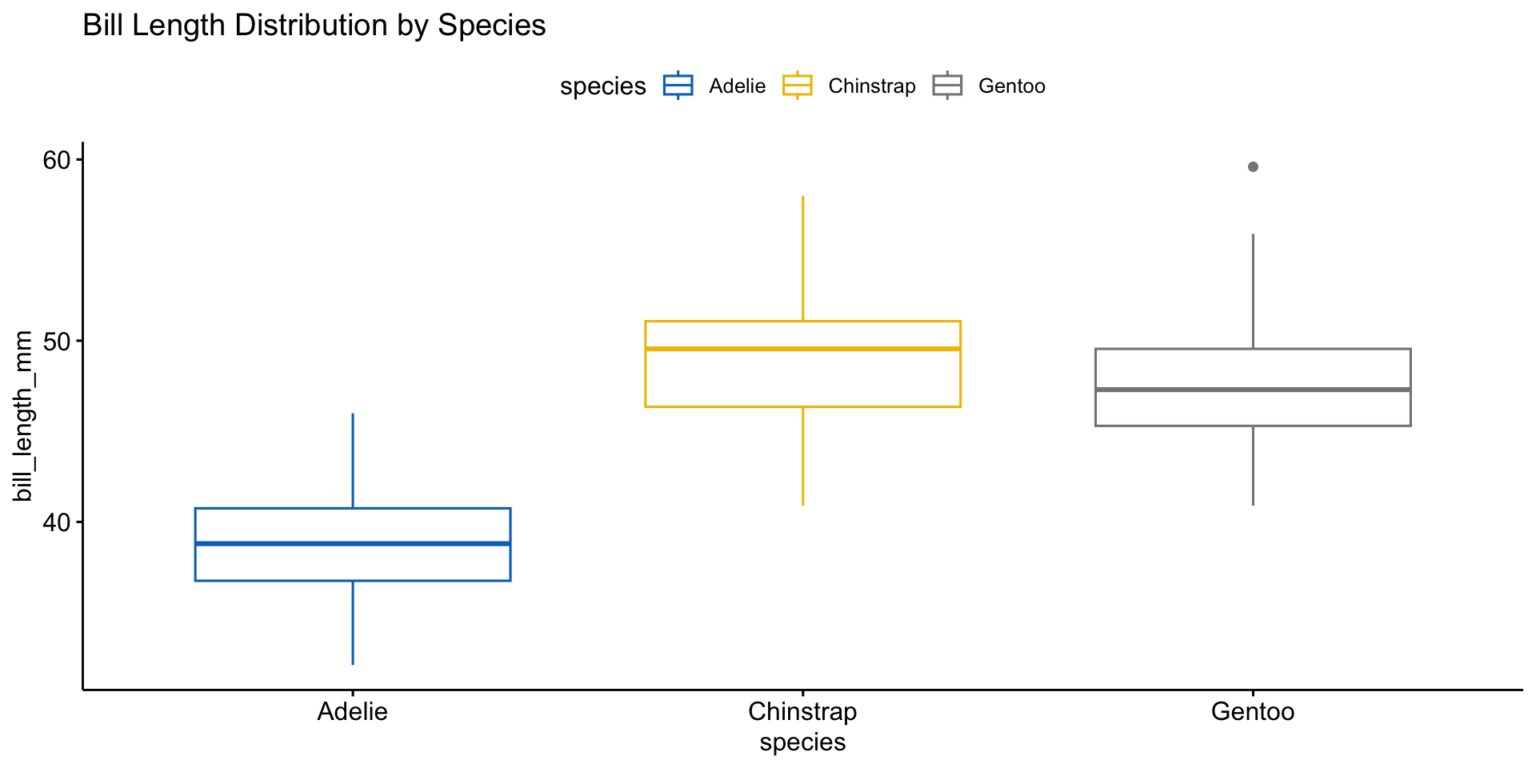Click the Chinstrap upper whisker line

pyautogui.click(x=802, y=258)
